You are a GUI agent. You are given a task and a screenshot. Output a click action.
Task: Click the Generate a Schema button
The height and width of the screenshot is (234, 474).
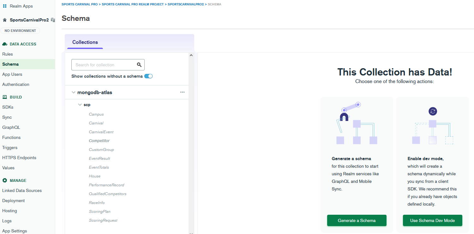[x=357, y=220]
